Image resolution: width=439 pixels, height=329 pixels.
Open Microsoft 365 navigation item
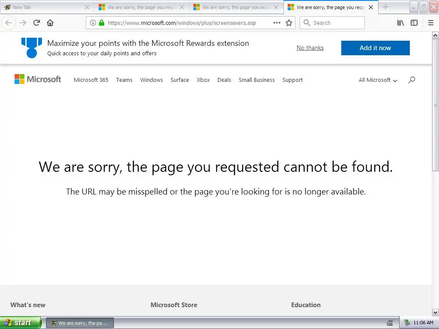coord(91,80)
